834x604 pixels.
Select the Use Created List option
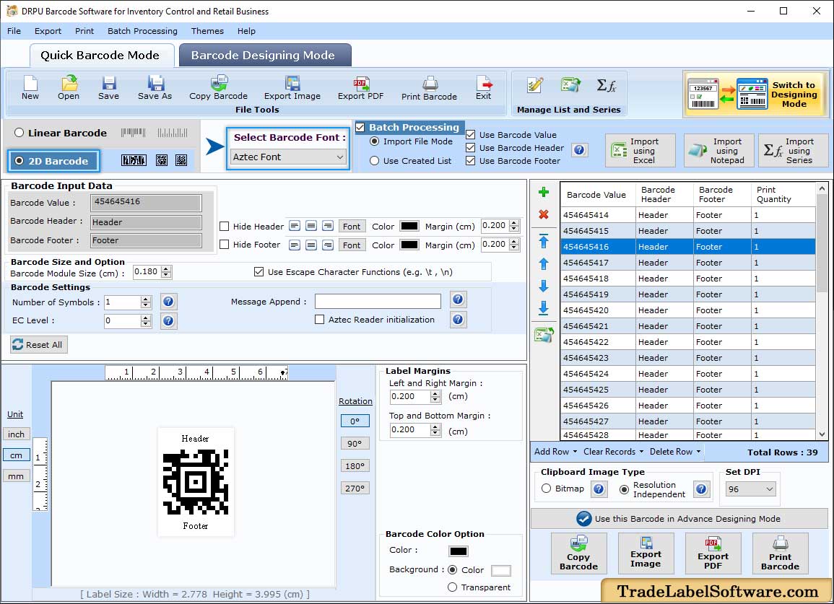[x=375, y=161]
